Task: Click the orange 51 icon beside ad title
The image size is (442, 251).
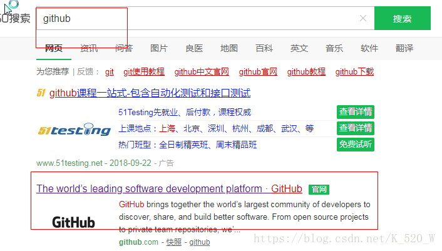Action: pyautogui.click(x=41, y=93)
